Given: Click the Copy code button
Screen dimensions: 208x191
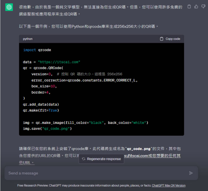Looking at the screenshot, I should (170, 39).
